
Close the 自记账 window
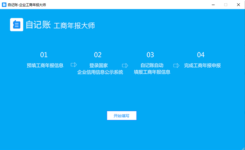(238, 4)
